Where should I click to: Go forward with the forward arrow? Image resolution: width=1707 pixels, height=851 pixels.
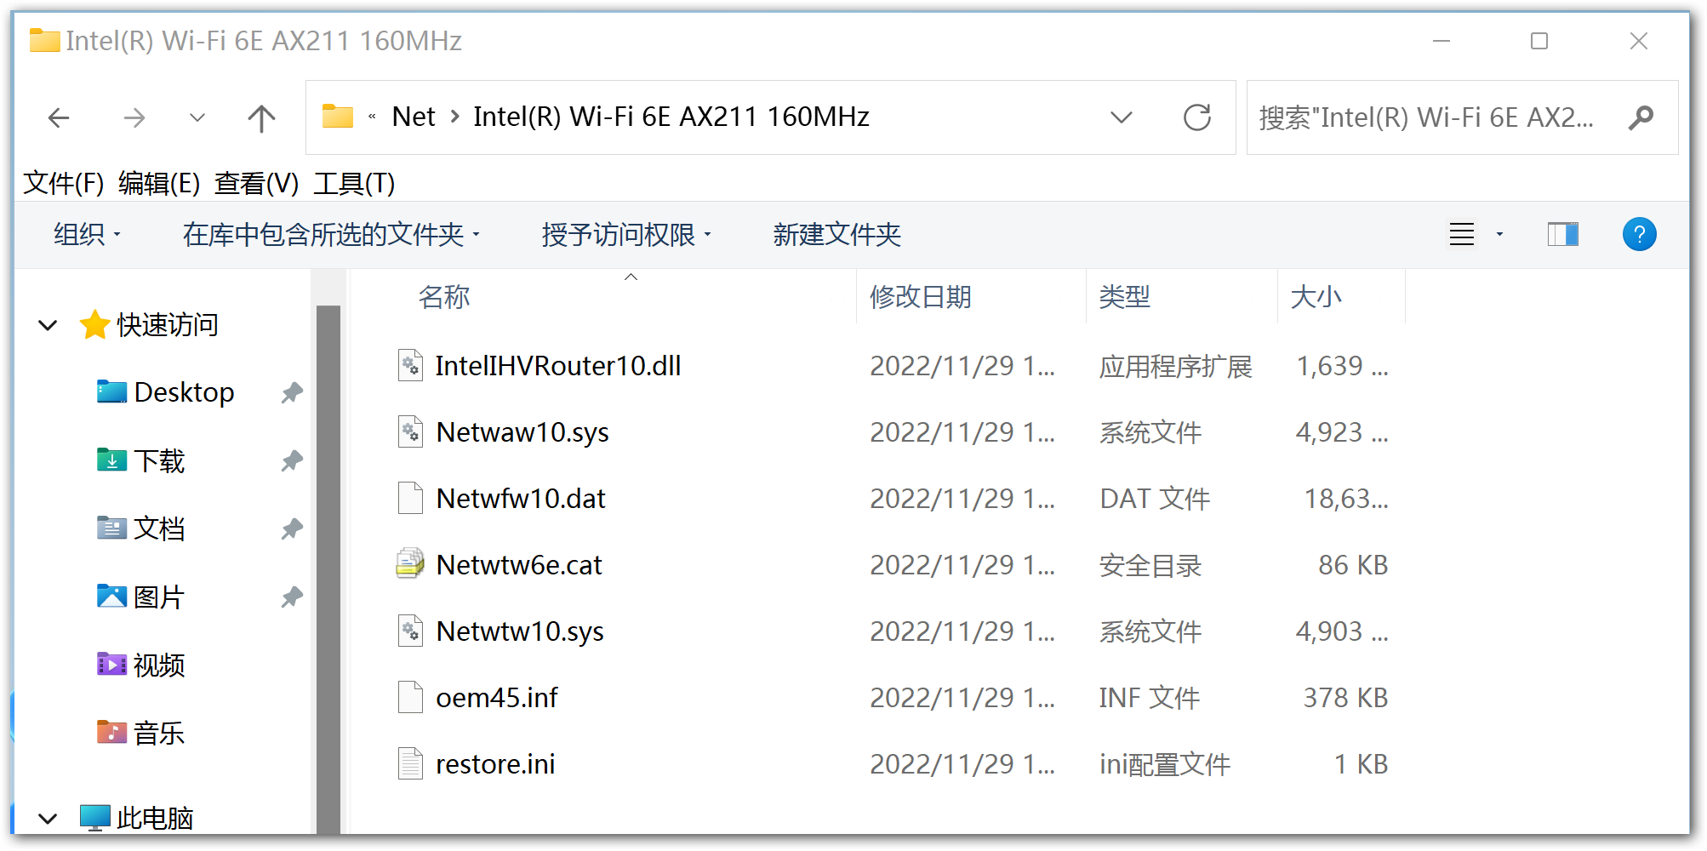pos(134,117)
